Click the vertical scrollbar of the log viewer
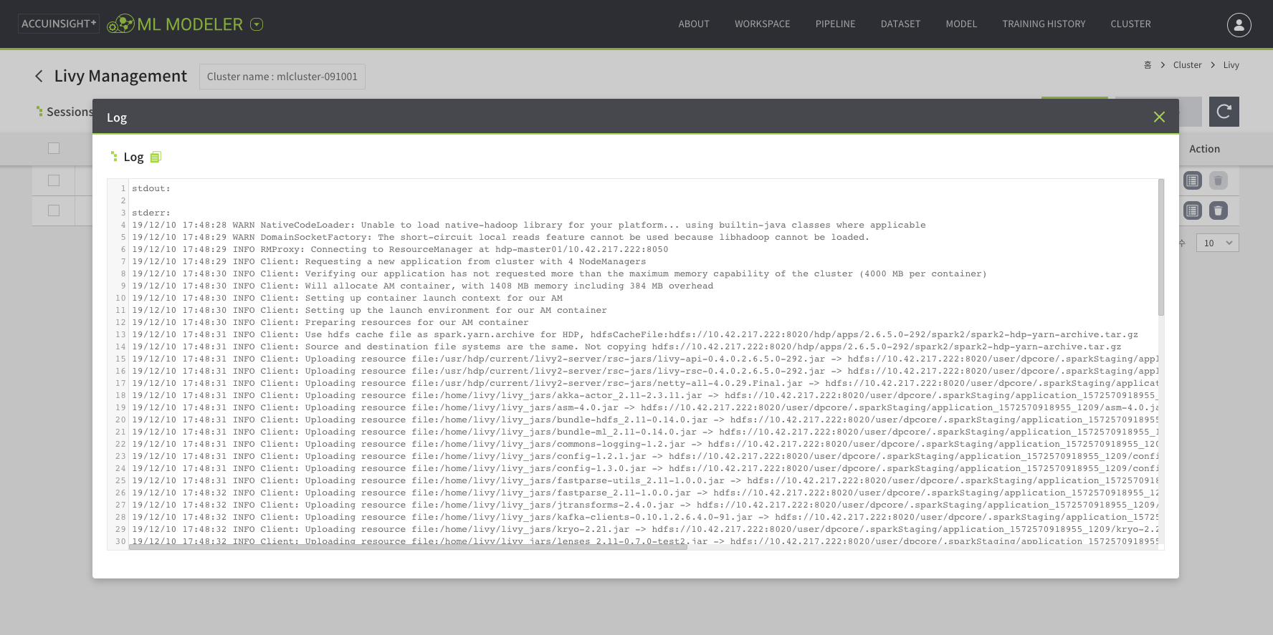The height and width of the screenshot is (635, 1273). (x=1161, y=248)
